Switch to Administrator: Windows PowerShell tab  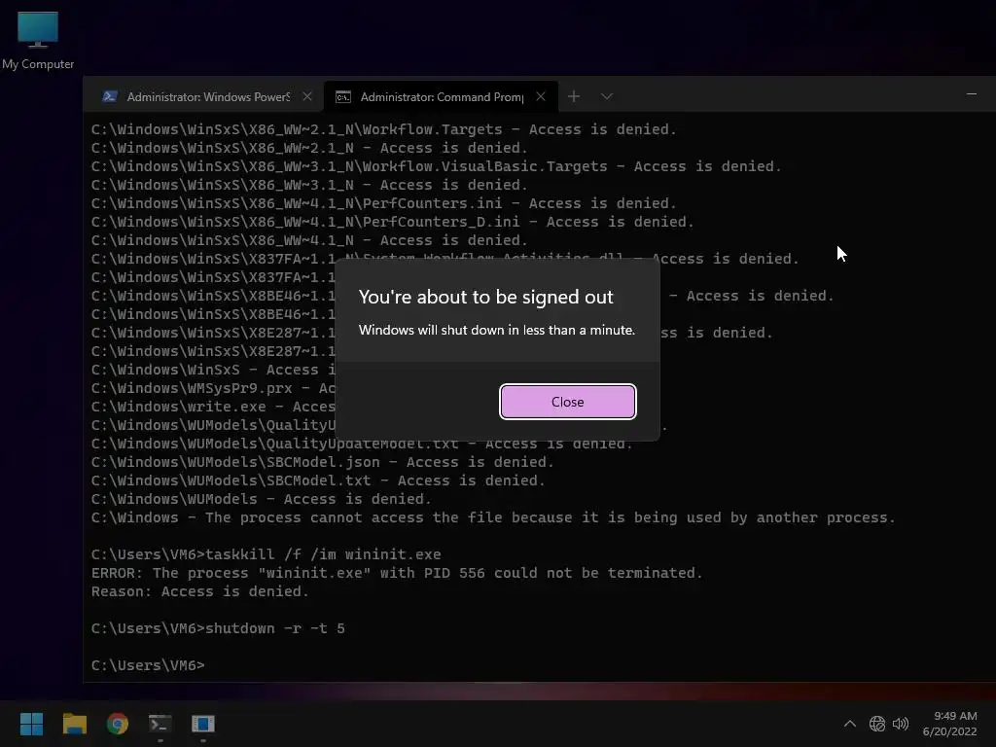click(208, 96)
